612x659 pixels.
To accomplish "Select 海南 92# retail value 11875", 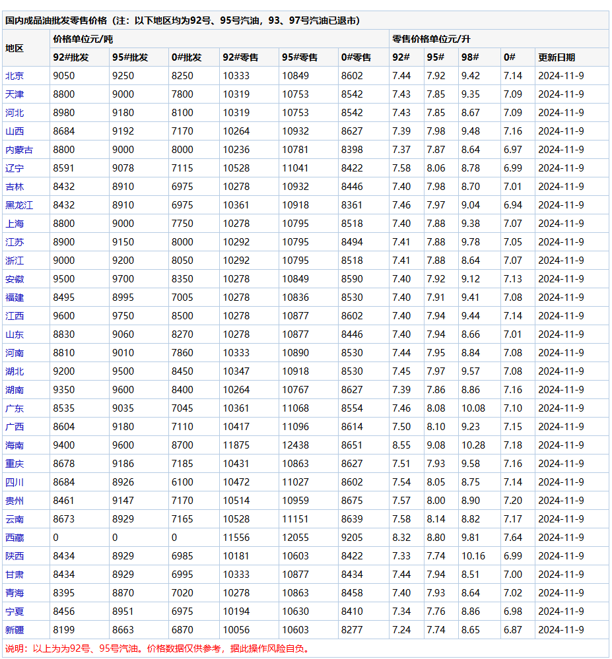I will pyautogui.click(x=236, y=446).
